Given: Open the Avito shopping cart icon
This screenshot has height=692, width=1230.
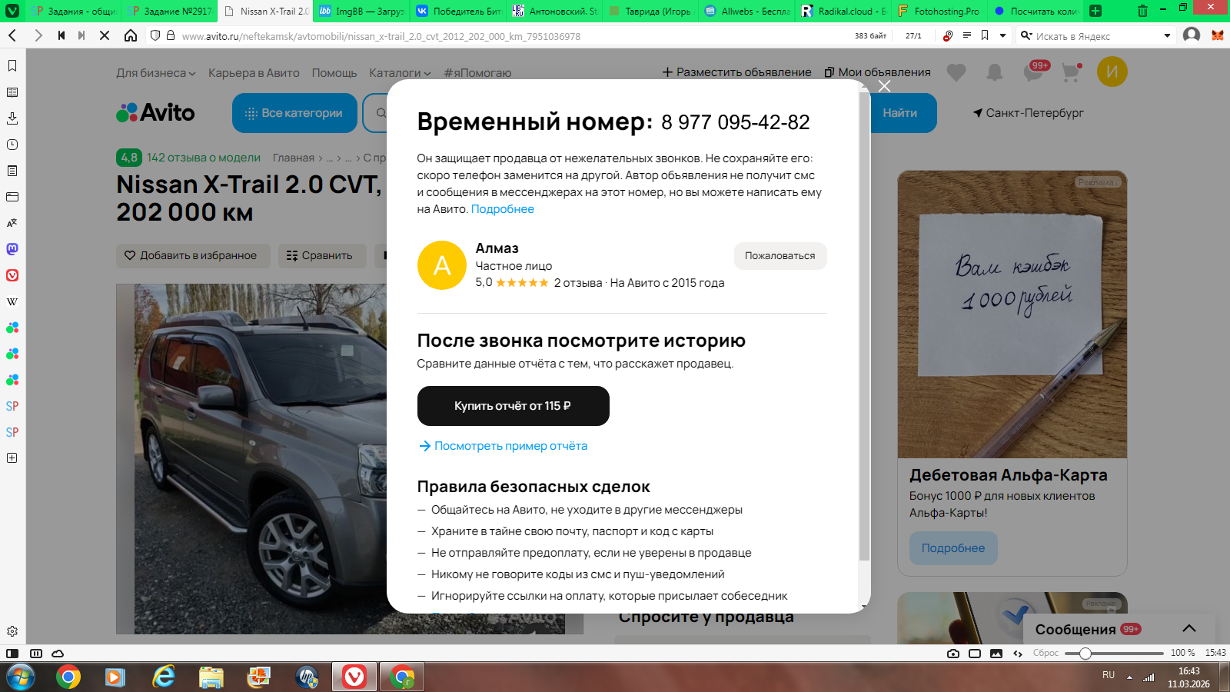Looking at the screenshot, I should pyautogui.click(x=1072, y=72).
